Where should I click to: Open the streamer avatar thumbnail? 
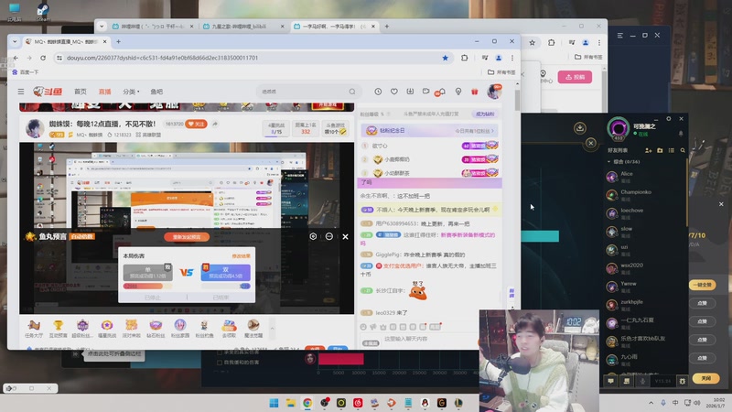(35, 128)
